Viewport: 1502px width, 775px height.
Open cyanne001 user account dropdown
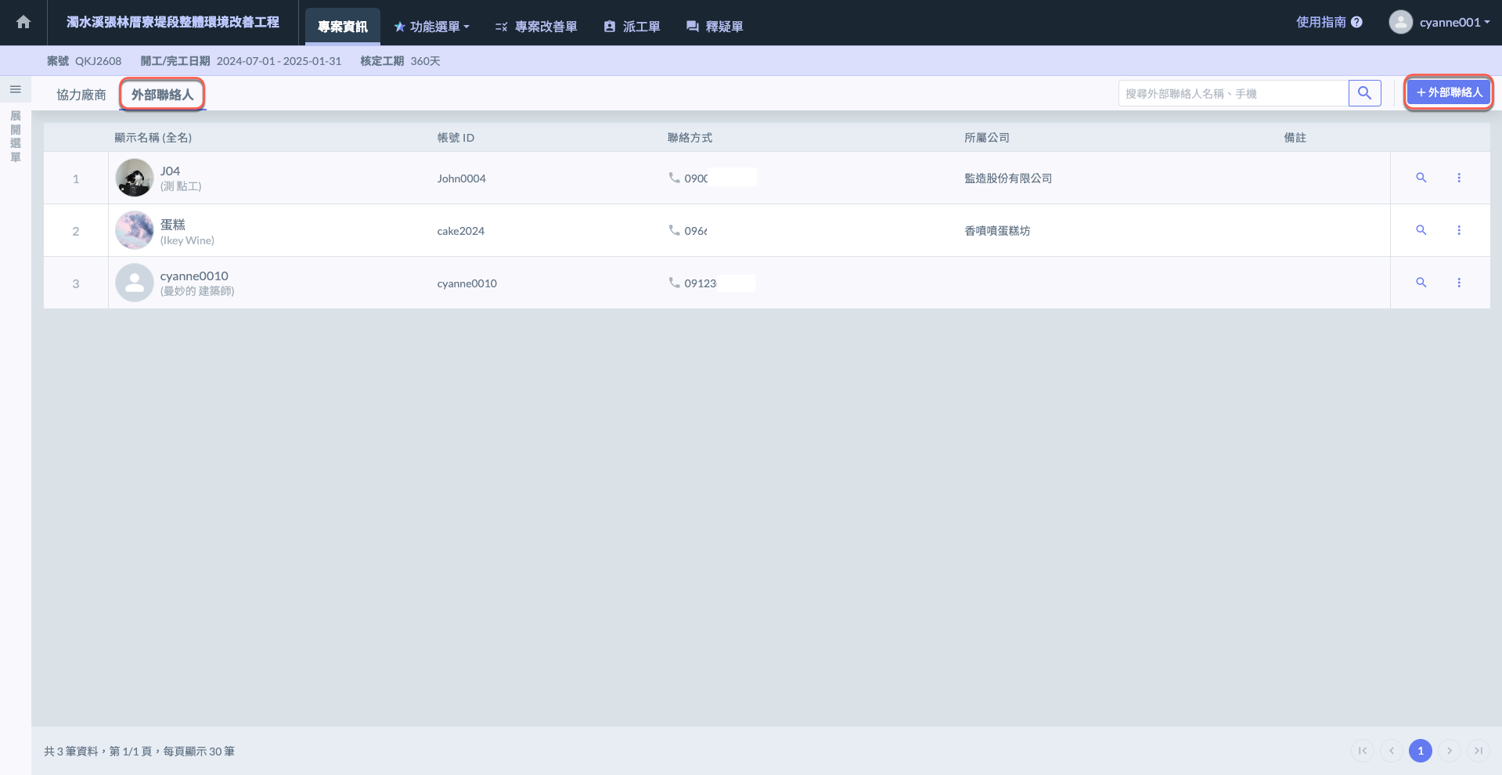1439,22
